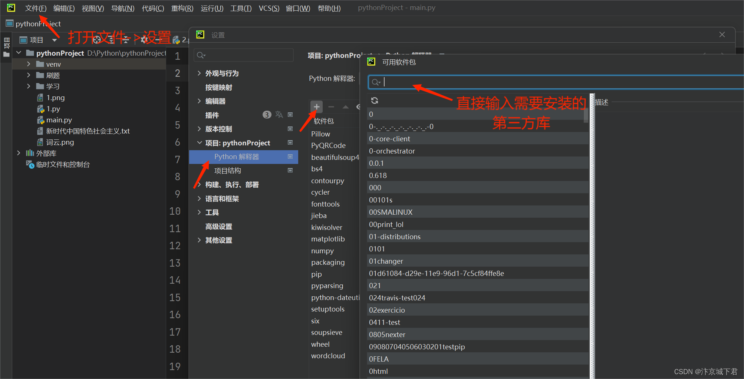
Task: Expand the 外部库 node in project tree
Action: click(19, 153)
